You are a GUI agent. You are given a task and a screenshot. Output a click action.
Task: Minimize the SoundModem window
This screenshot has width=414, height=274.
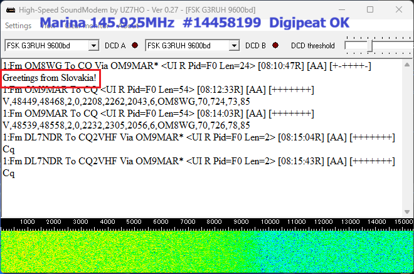pos(342,10)
